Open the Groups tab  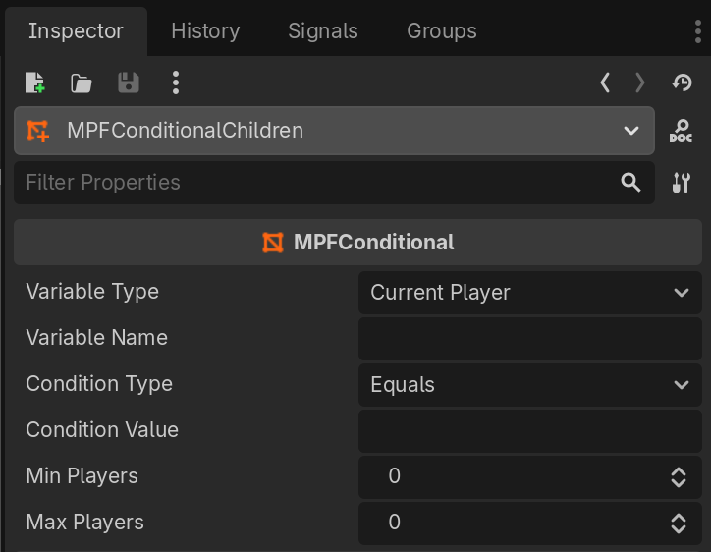(442, 31)
